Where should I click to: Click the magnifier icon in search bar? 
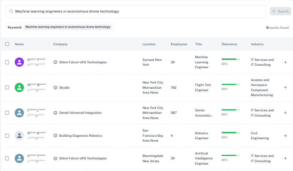coord(11,11)
